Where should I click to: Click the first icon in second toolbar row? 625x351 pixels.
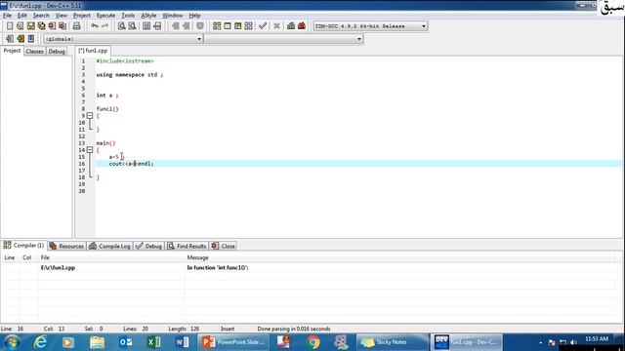pos(10,39)
